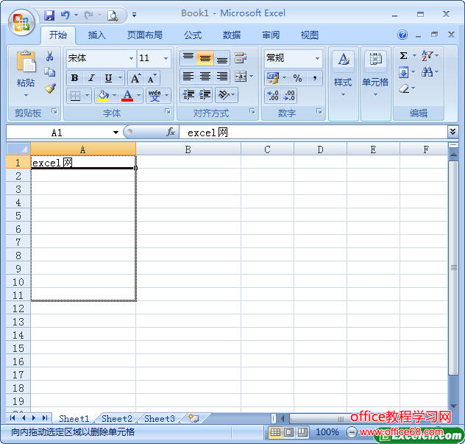Apply accounting number format
Viewport: 465px width, 444px height.
click(273, 78)
